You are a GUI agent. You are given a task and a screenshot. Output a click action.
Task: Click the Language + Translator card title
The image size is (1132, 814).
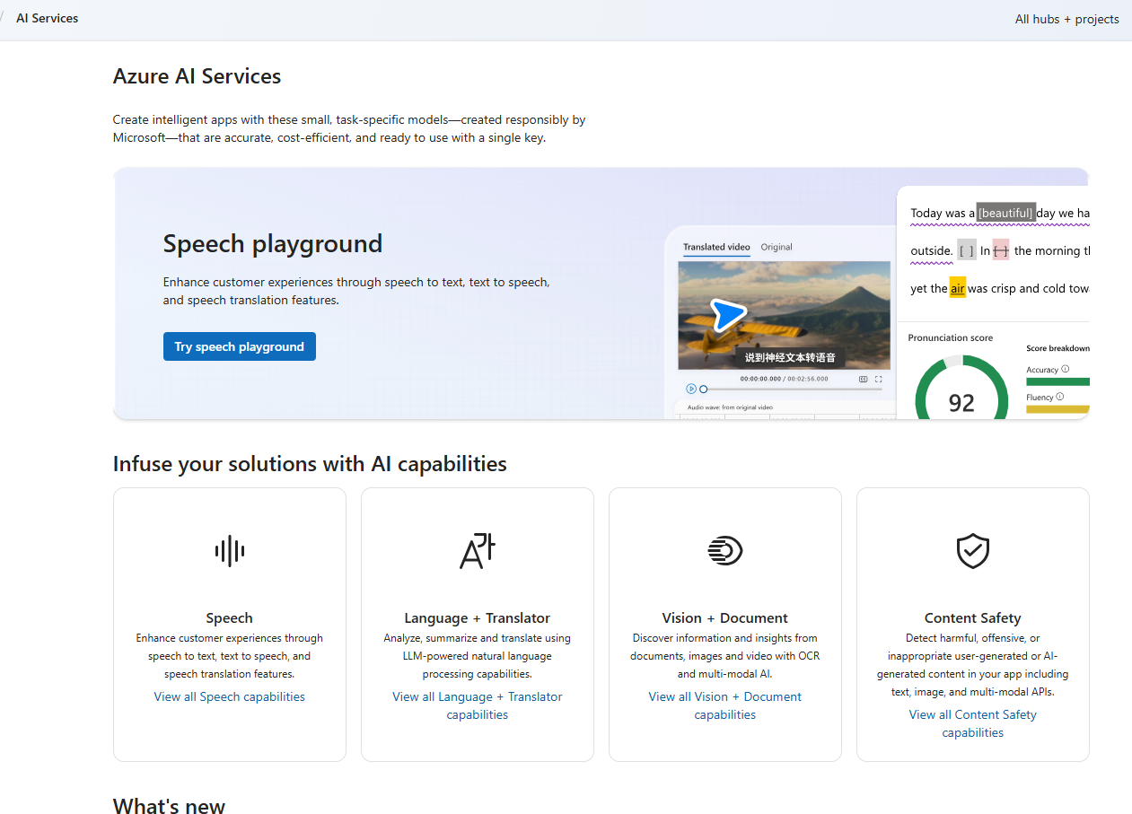tap(478, 617)
